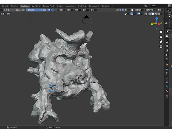Switch to material preview shading

(156, 14)
